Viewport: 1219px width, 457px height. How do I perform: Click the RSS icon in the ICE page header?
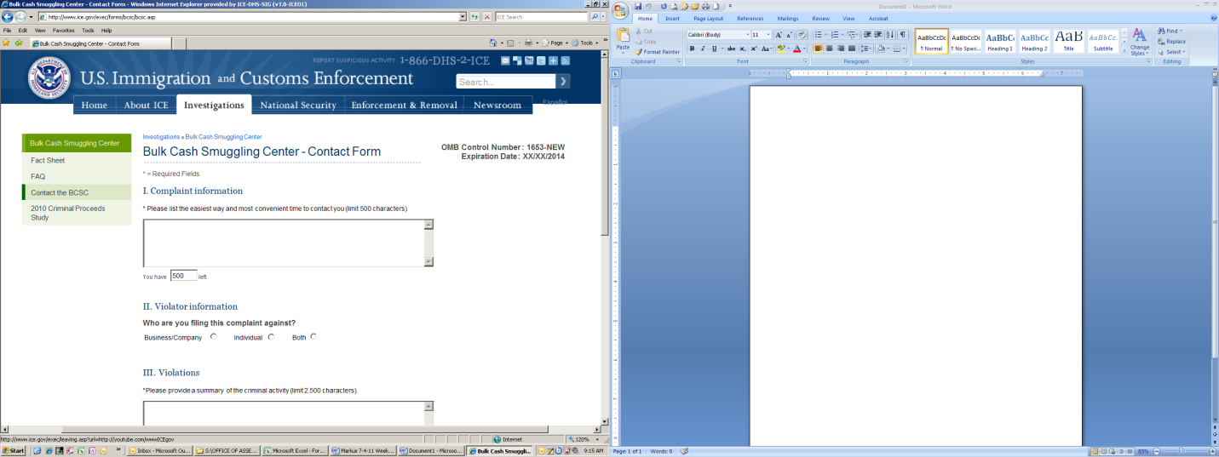[x=565, y=60]
